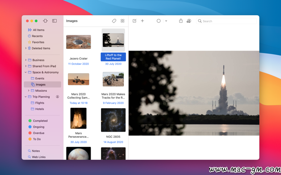281x175 pixels.
Task: Click the Search field
Action: pos(226,21)
